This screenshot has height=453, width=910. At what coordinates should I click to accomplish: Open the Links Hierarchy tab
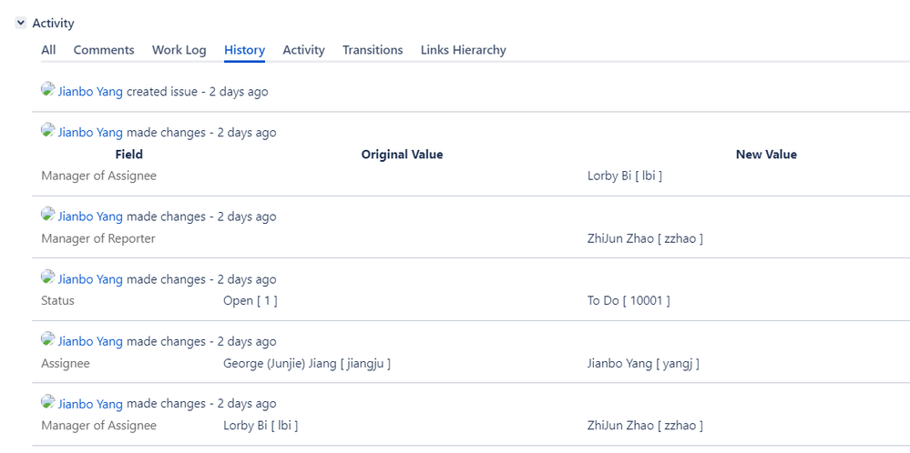(463, 50)
